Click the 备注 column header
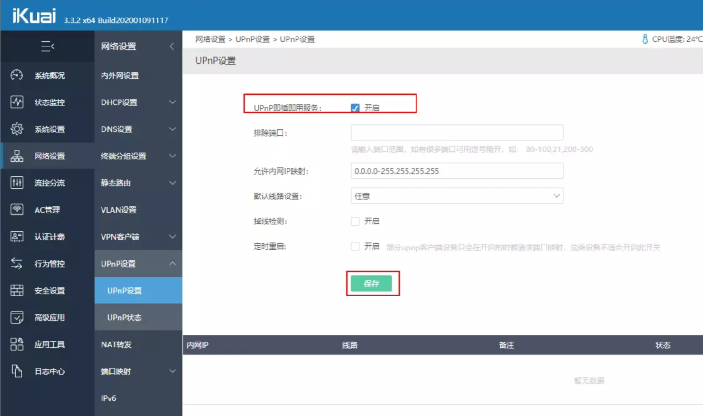This screenshot has width=703, height=416. coord(506,345)
